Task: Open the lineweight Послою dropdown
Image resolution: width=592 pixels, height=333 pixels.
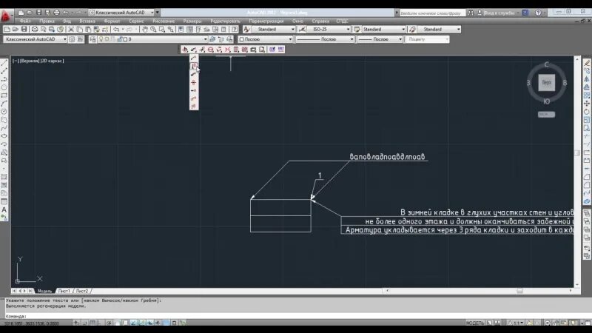Action: tap(380, 39)
